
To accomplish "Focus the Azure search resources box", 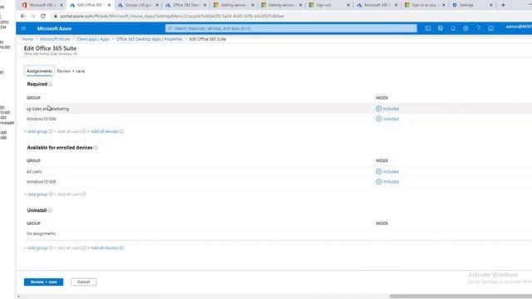I will point(291,28).
